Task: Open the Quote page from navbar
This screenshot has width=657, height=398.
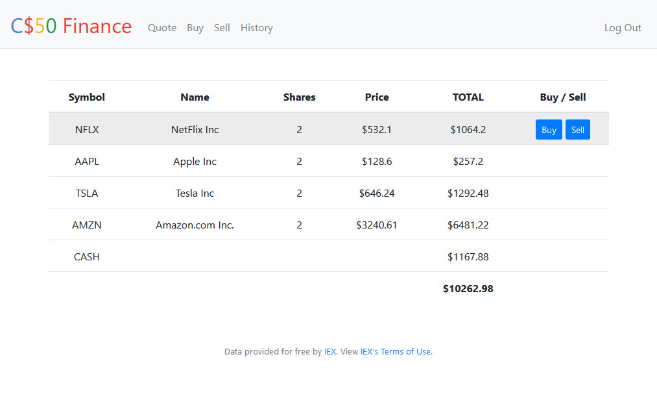Action: [162, 28]
